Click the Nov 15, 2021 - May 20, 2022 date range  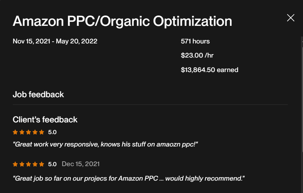pos(55,41)
